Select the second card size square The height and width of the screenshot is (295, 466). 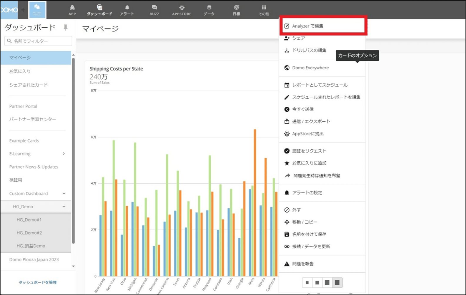pos(317,283)
